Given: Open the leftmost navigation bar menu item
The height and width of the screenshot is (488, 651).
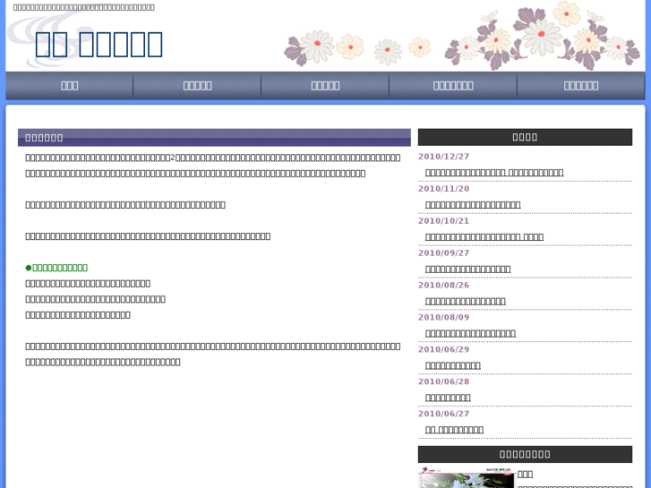Looking at the screenshot, I should 69,86.
